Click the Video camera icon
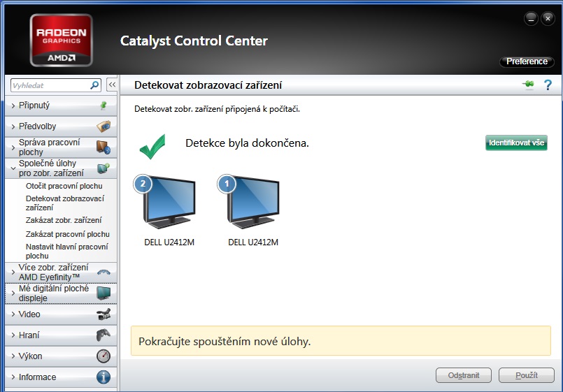 [104, 314]
